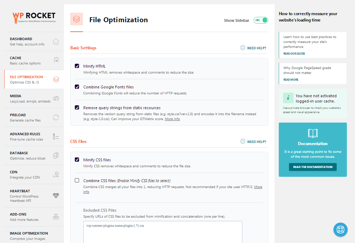Click the File Optimization layers icon in sidebar
The image size is (355, 243).
pos(56,79)
